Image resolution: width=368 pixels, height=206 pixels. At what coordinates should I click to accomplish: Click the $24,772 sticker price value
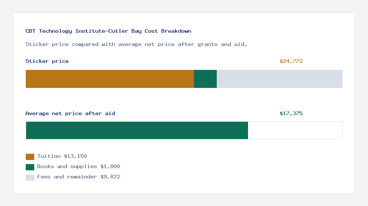[291, 61]
